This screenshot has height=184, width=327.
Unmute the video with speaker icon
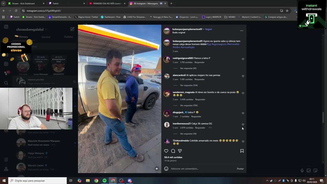pos(157,169)
